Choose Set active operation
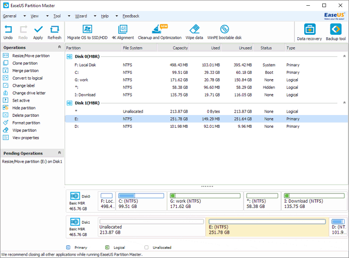 coord(16,101)
